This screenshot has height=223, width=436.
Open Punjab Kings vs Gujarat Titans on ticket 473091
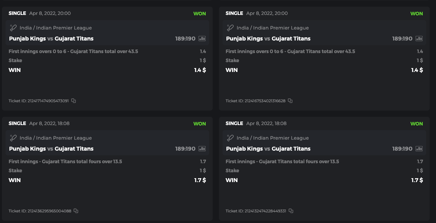(x=51, y=39)
